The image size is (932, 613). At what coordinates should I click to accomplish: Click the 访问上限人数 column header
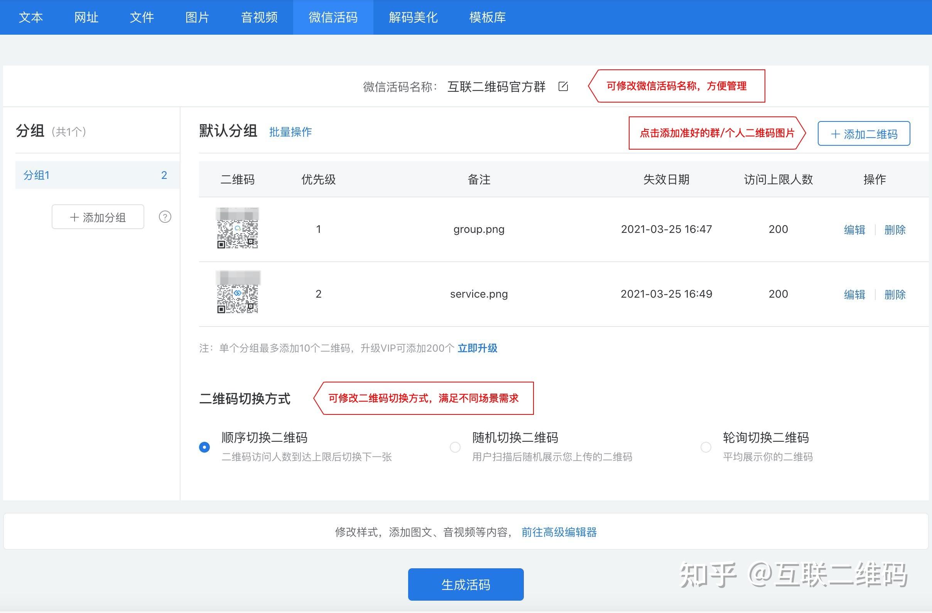(778, 179)
